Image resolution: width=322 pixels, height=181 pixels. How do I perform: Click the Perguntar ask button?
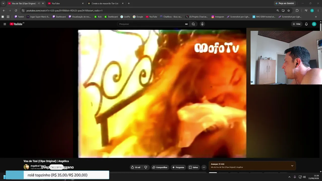click(178, 167)
